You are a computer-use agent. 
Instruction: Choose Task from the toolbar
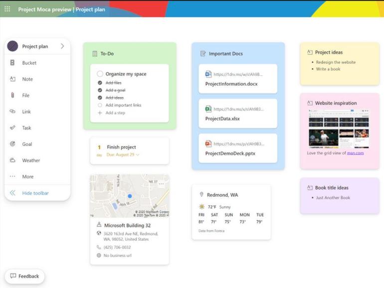[x=27, y=128]
